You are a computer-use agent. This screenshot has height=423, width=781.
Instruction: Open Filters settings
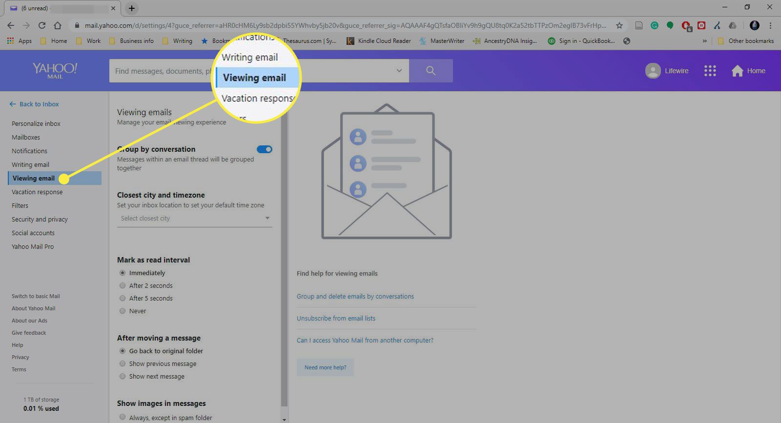20,206
